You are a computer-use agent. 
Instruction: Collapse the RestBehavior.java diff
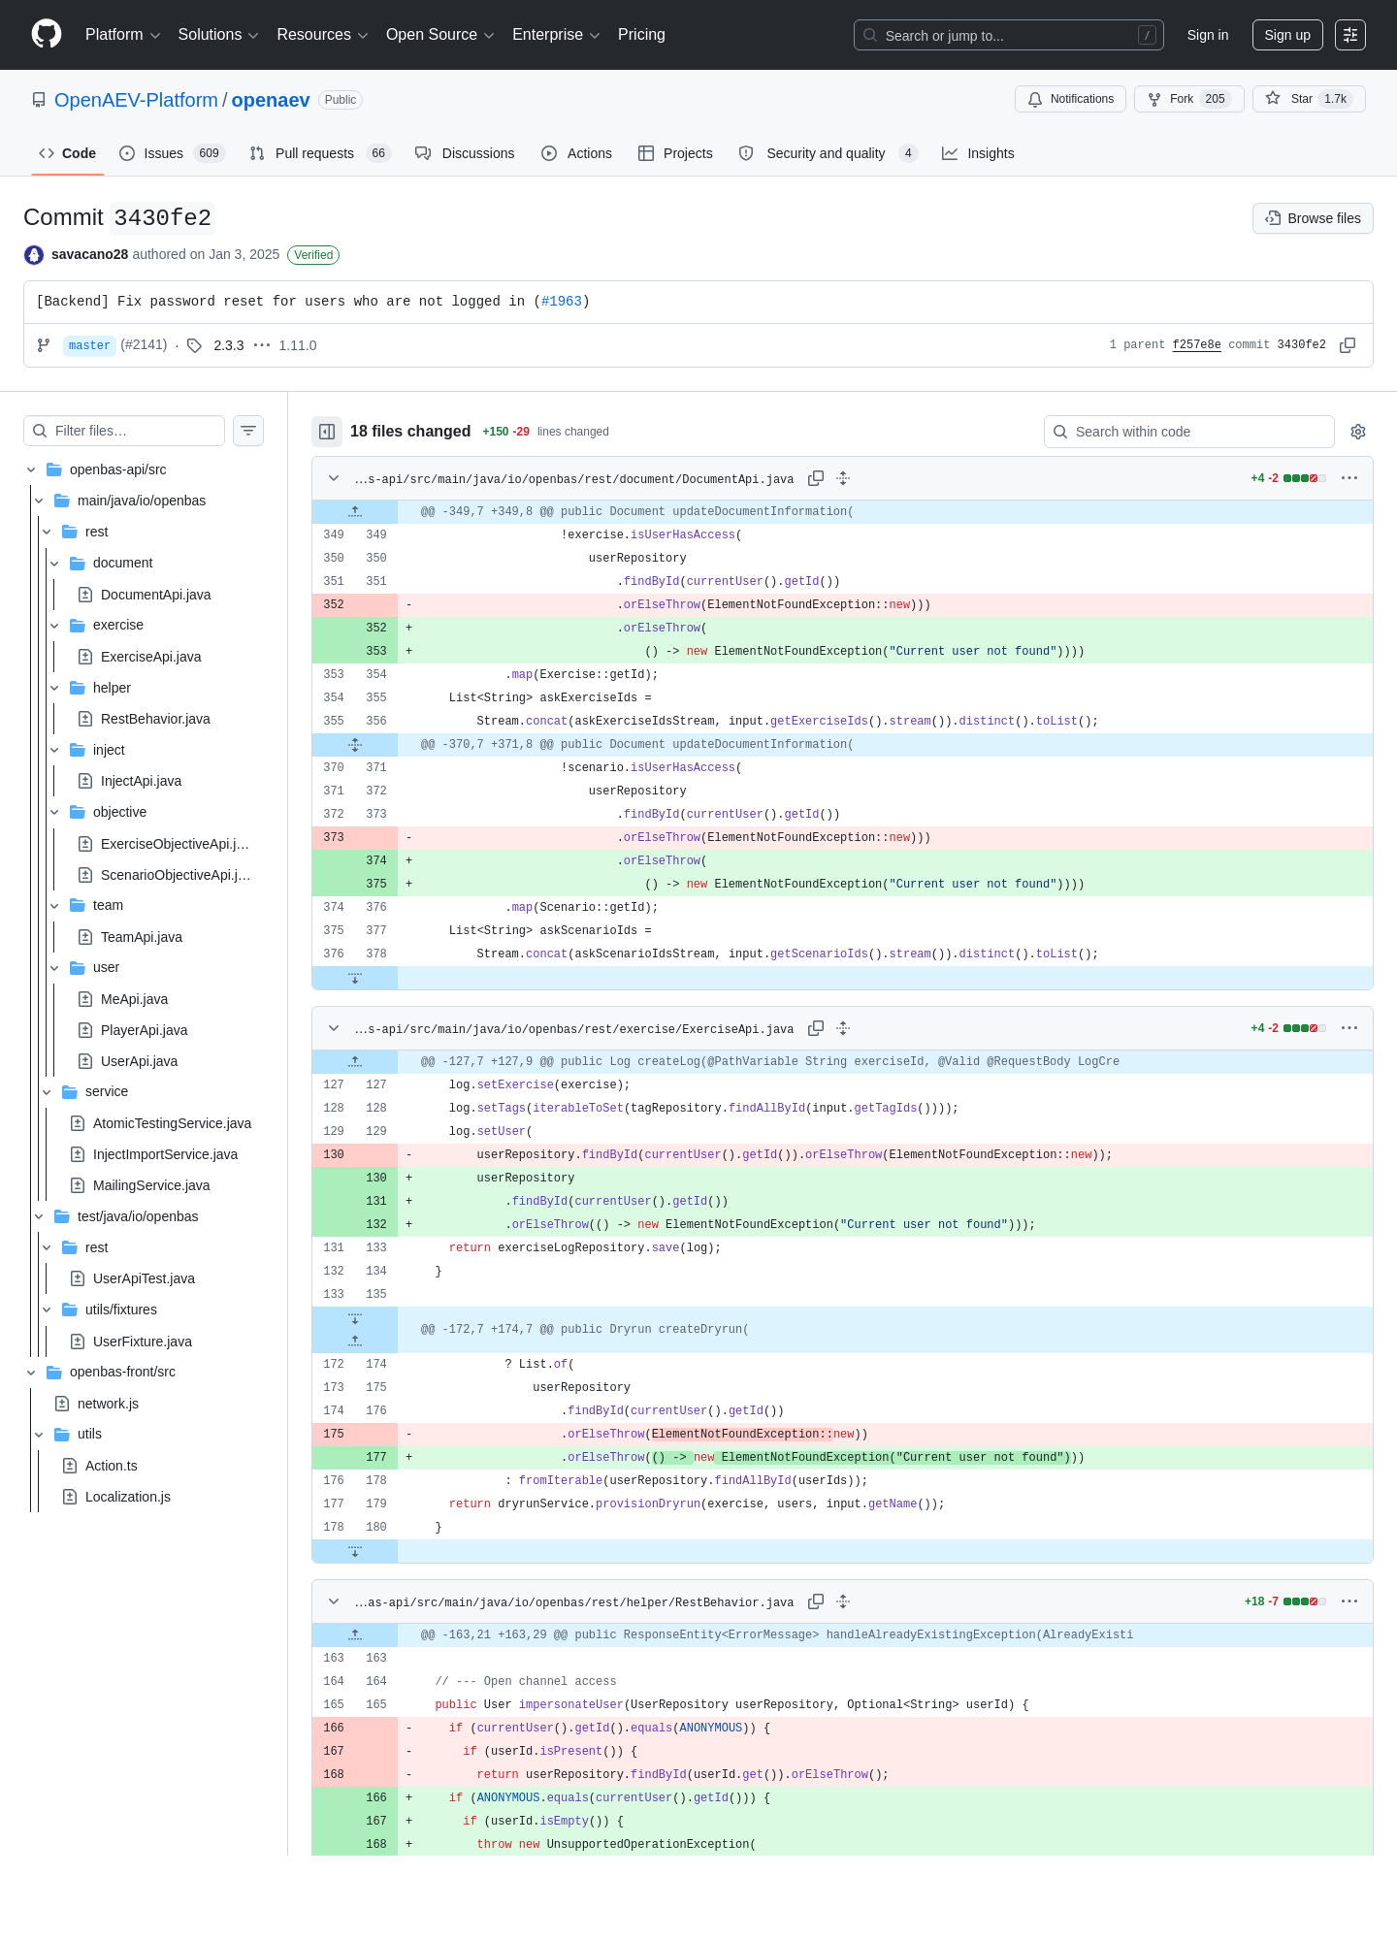(334, 1601)
